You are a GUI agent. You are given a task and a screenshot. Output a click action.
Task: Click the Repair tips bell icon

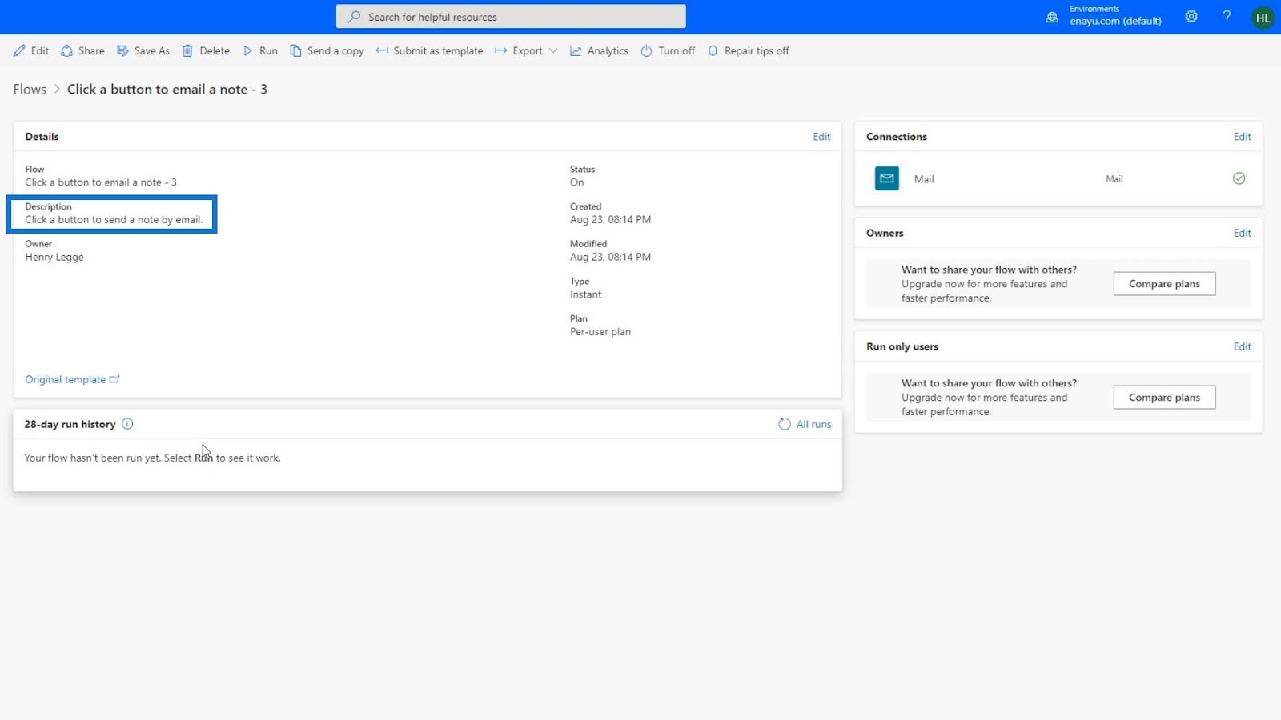(x=713, y=50)
